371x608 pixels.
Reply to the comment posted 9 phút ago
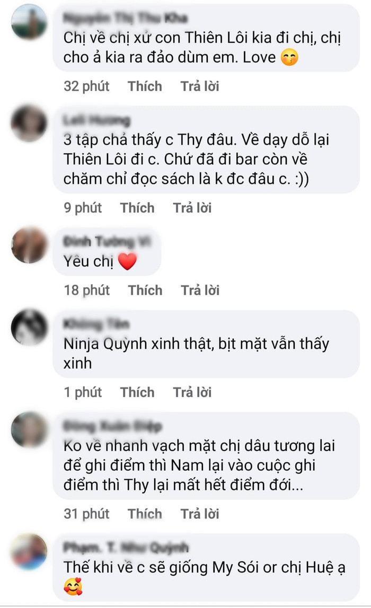point(192,208)
